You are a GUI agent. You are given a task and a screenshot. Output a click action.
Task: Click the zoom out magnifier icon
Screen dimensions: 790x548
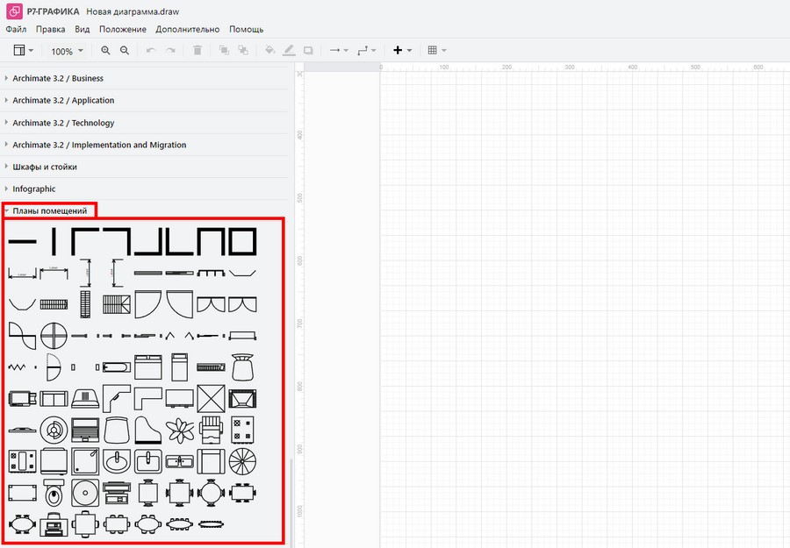tap(125, 51)
